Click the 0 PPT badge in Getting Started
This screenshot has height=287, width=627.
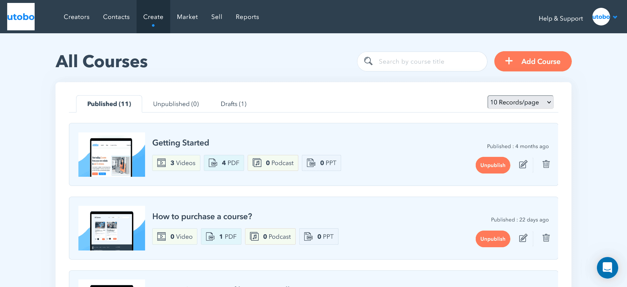(x=322, y=163)
